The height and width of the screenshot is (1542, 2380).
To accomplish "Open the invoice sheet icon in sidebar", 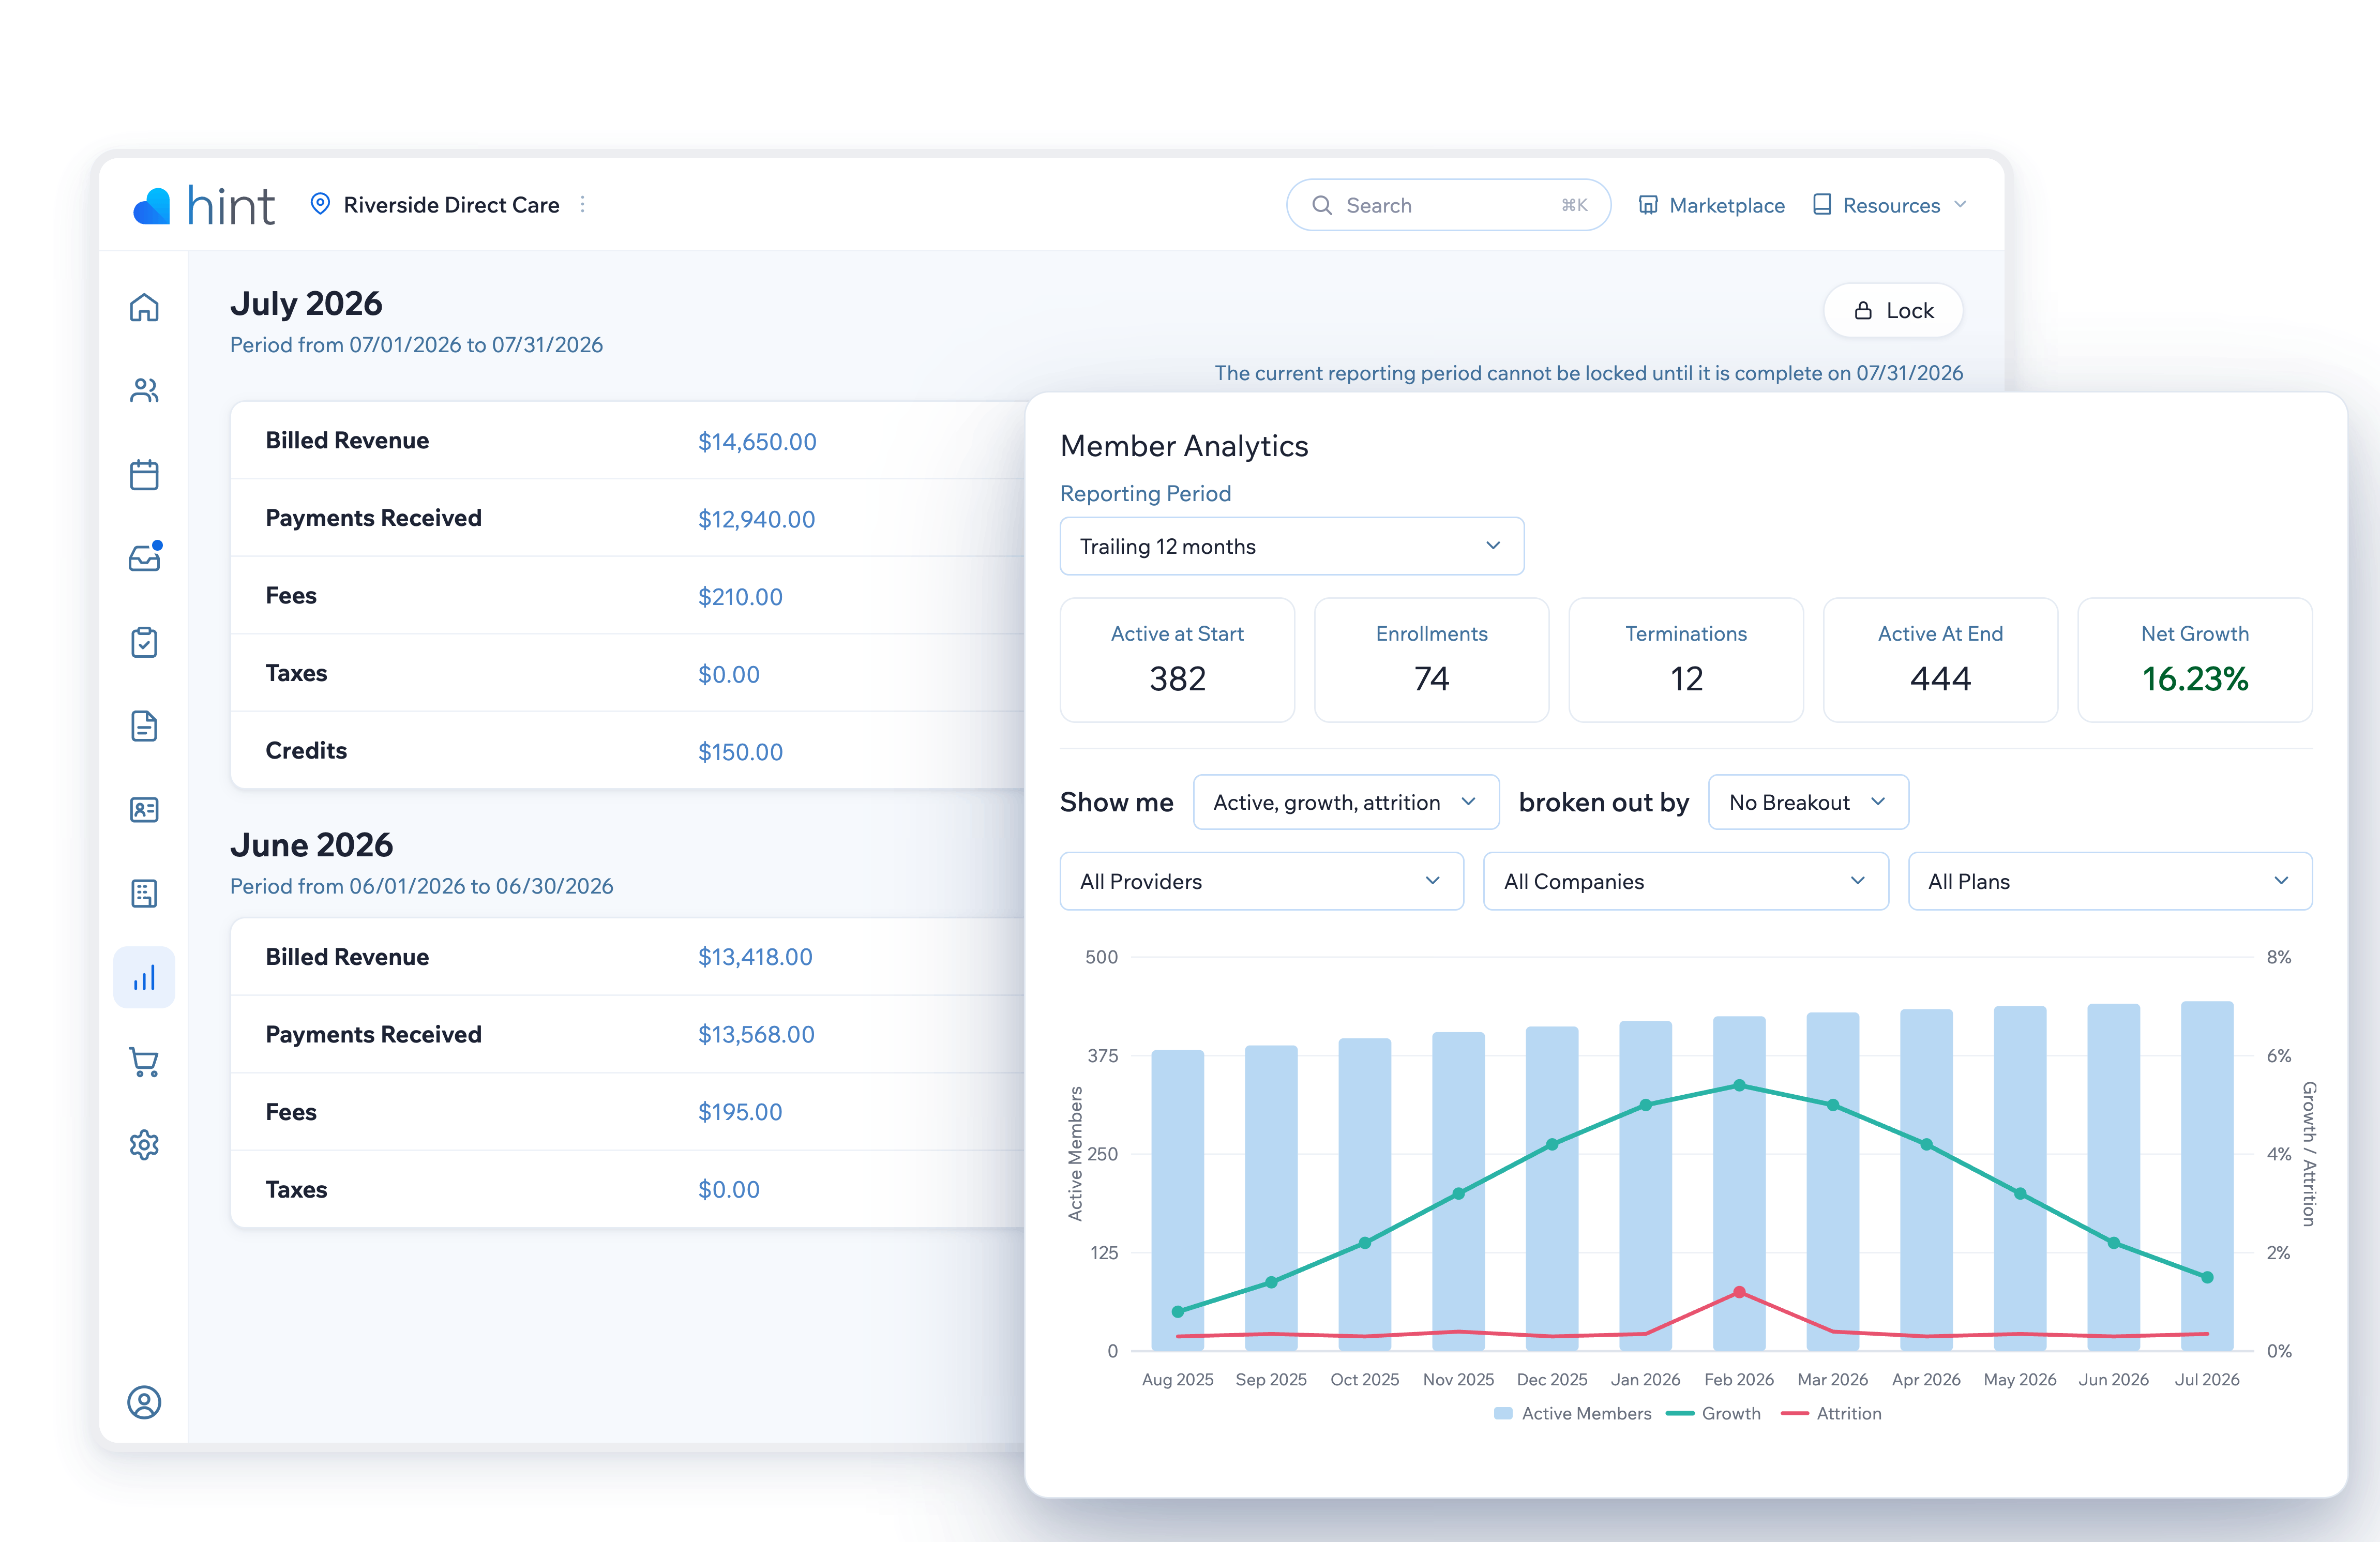I will click(x=144, y=893).
